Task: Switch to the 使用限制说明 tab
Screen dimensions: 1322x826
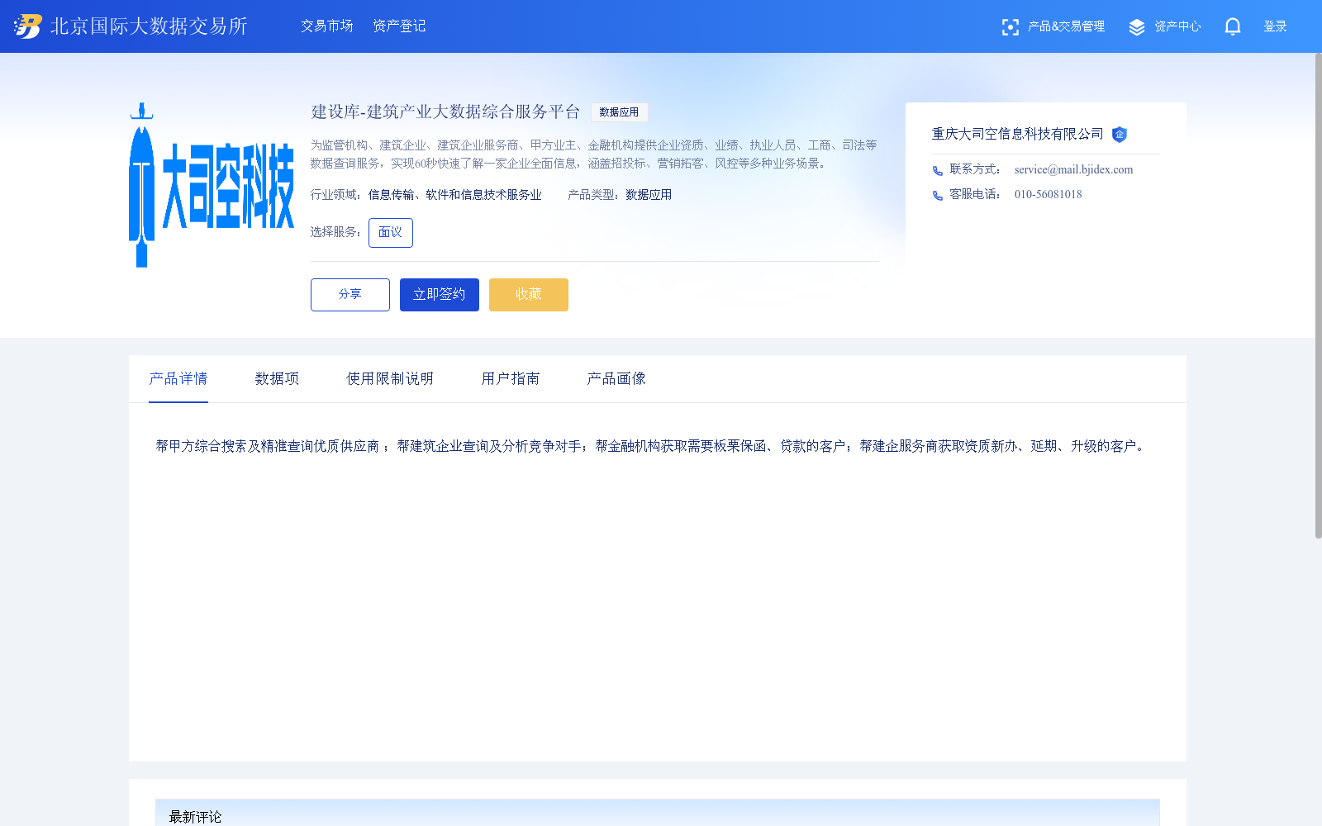Action: click(x=390, y=378)
